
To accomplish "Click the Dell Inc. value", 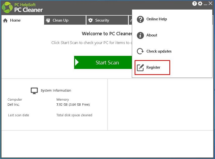I will [x=13, y=105].
